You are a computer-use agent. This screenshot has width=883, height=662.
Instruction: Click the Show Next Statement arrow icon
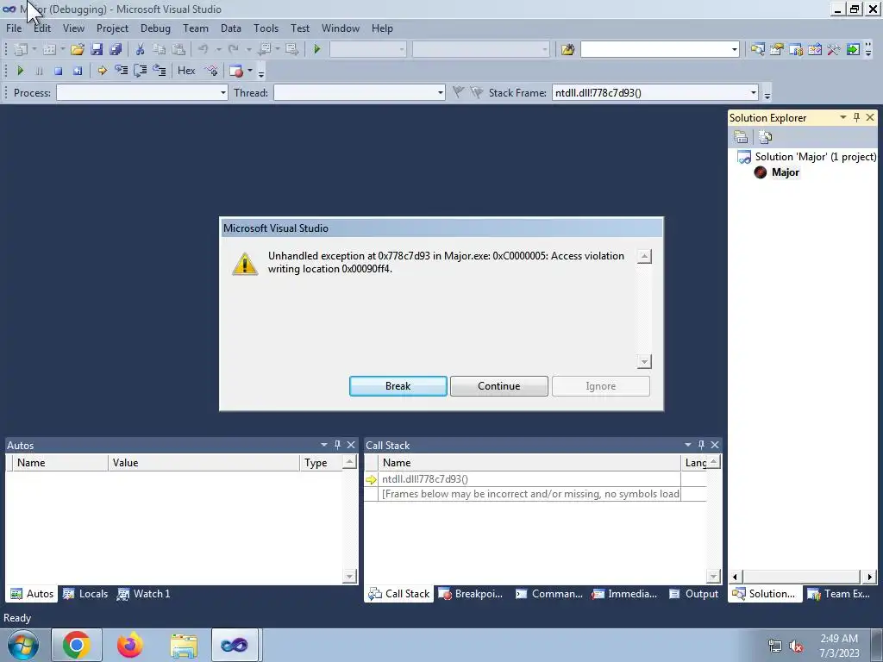(x=102, y=71)
